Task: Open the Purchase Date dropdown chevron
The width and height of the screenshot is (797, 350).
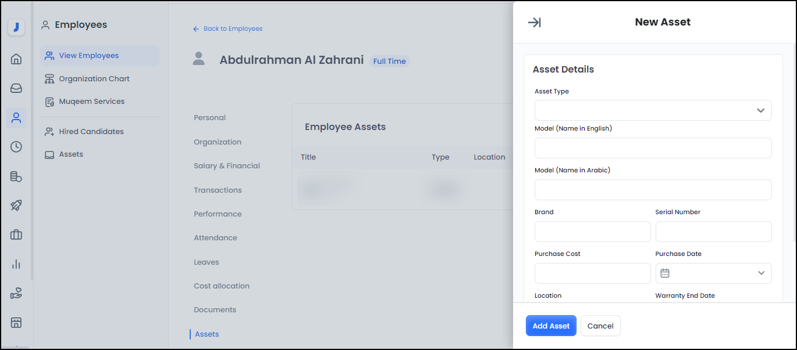Action: pos(761,273)
